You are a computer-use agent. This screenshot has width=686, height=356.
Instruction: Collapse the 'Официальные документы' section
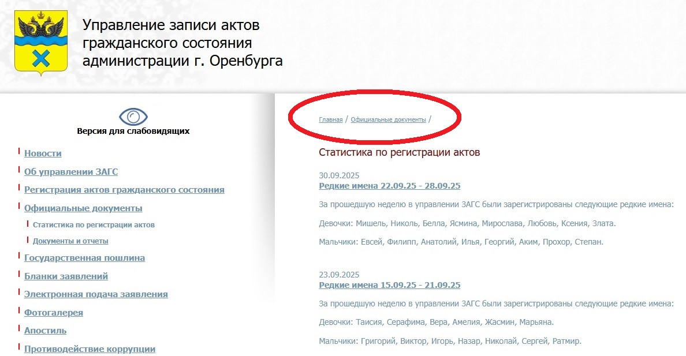(83, 208)
